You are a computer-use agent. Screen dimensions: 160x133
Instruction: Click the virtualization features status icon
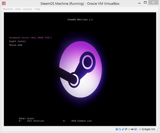coord(135,129)
